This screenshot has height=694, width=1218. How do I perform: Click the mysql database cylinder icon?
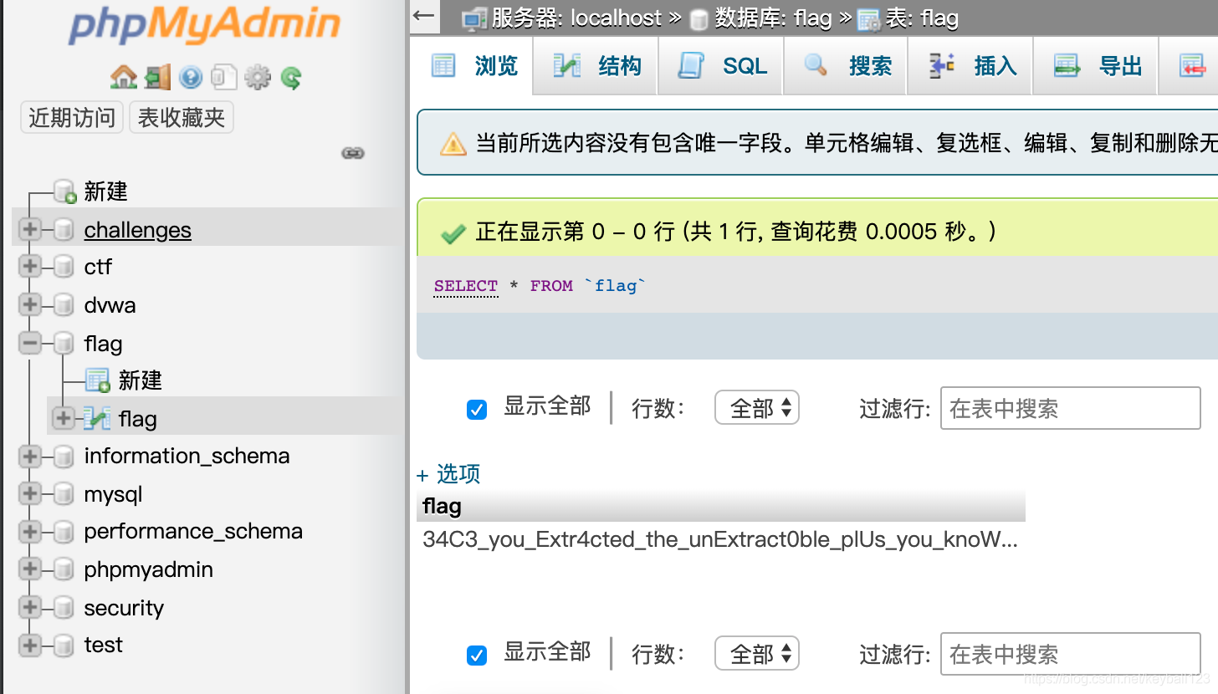64,494
